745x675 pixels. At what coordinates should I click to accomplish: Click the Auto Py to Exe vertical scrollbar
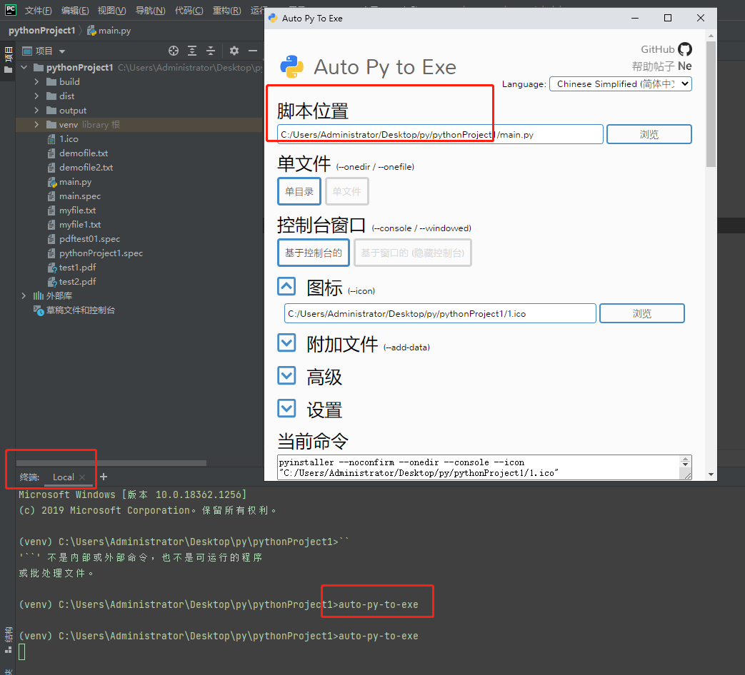[x=711, y=104]
